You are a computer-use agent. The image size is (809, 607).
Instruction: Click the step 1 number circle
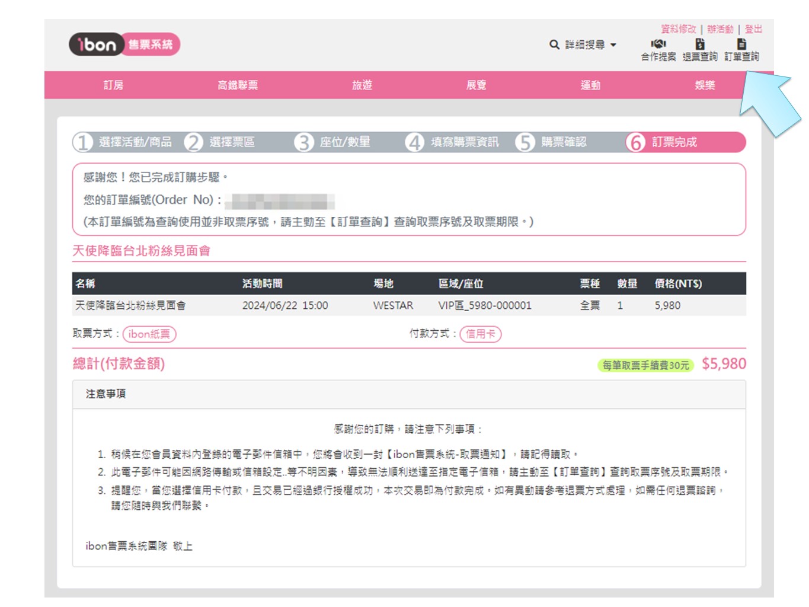82,142
